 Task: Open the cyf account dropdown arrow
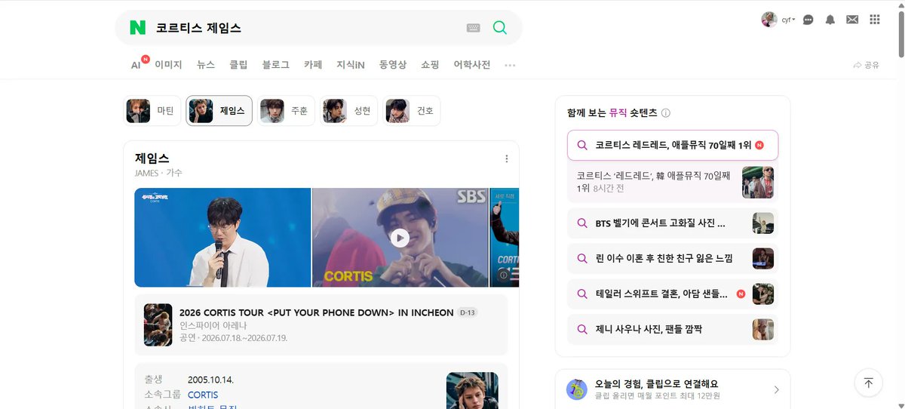(x=793, y=20)
